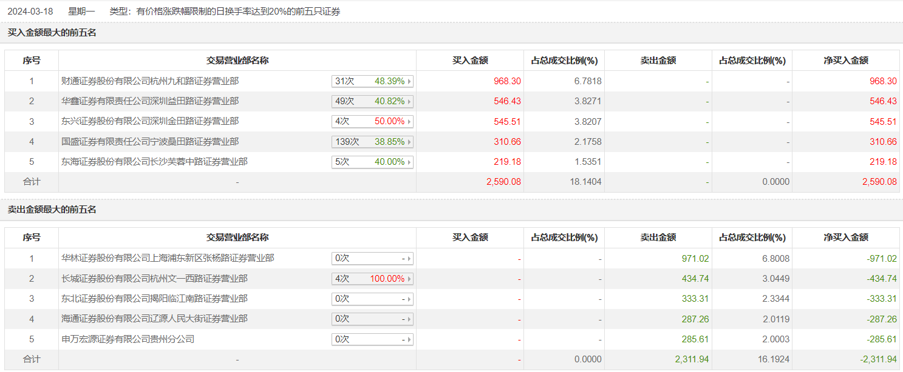Open 国盛证券宁波桑田路证券营业部 link
This screenshot has width=903, height=372.
click(x=150, y=142)
